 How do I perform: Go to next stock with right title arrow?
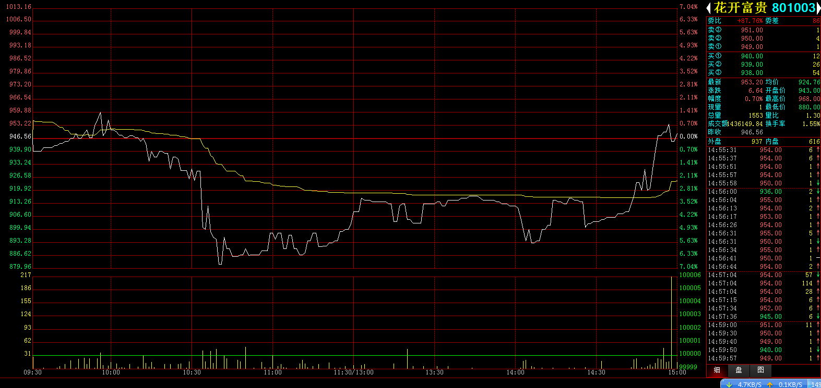click(x=818, y=8)
